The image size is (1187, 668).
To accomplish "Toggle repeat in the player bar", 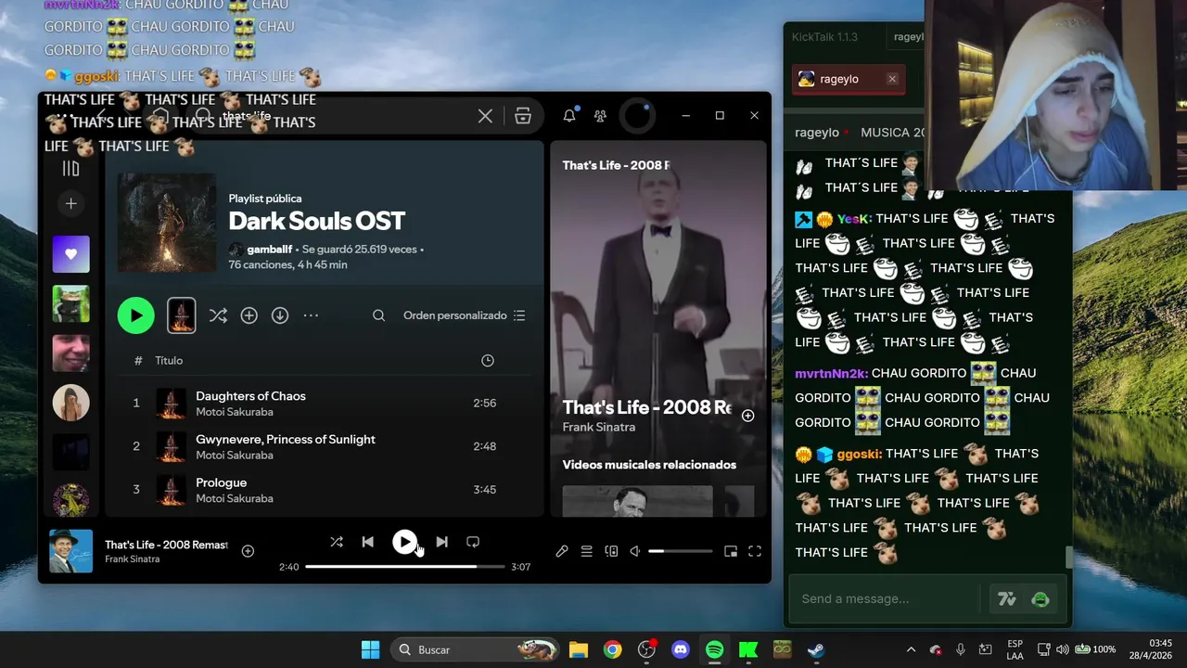I will pyautogui.click(x=473, y=542).
